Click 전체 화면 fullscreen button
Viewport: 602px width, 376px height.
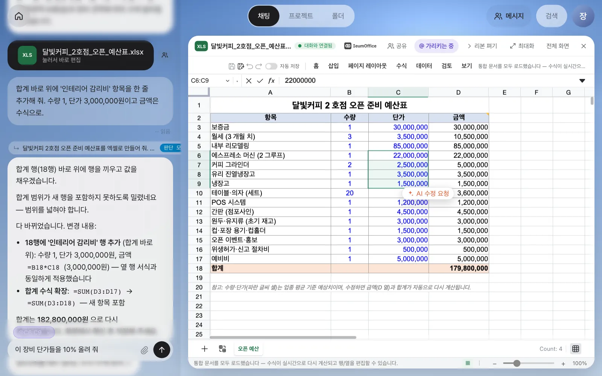(557, 46)
